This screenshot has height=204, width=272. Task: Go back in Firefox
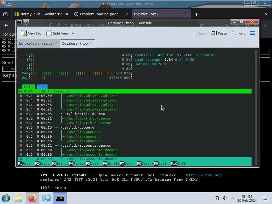tap(6, 25)
